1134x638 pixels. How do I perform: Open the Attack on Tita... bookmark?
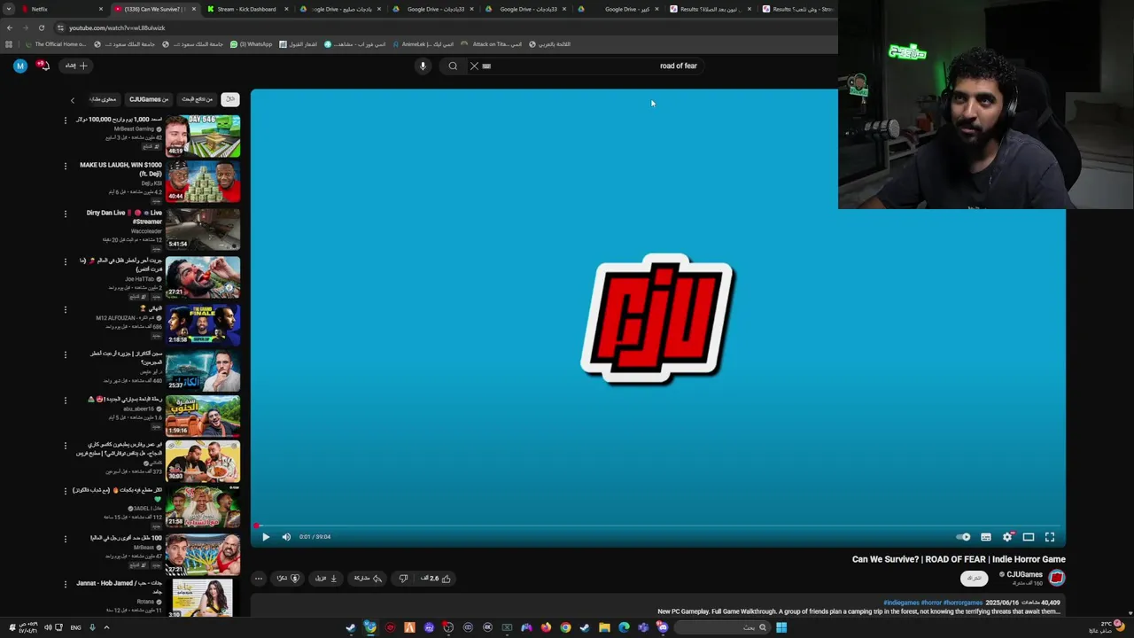click(491, 44)
